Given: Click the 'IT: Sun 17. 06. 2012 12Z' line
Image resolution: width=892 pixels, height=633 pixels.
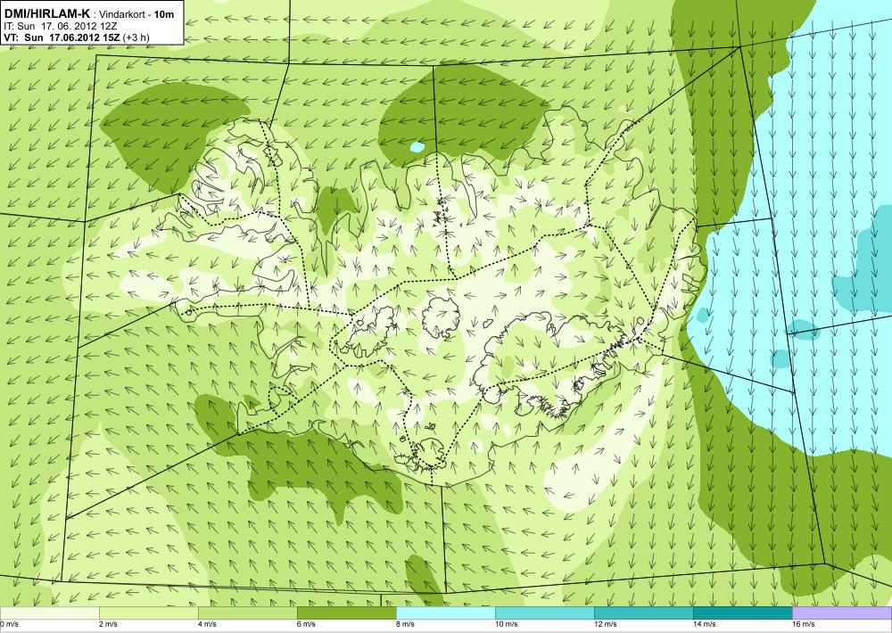Looking at the screenshot, I should (59, 26).
